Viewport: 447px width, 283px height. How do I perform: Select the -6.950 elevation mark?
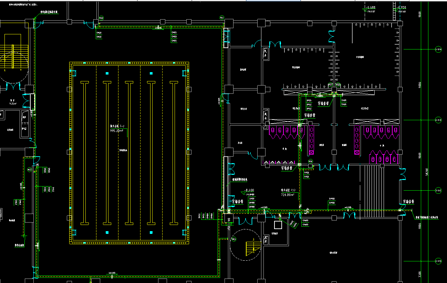[x=402, y=7]
